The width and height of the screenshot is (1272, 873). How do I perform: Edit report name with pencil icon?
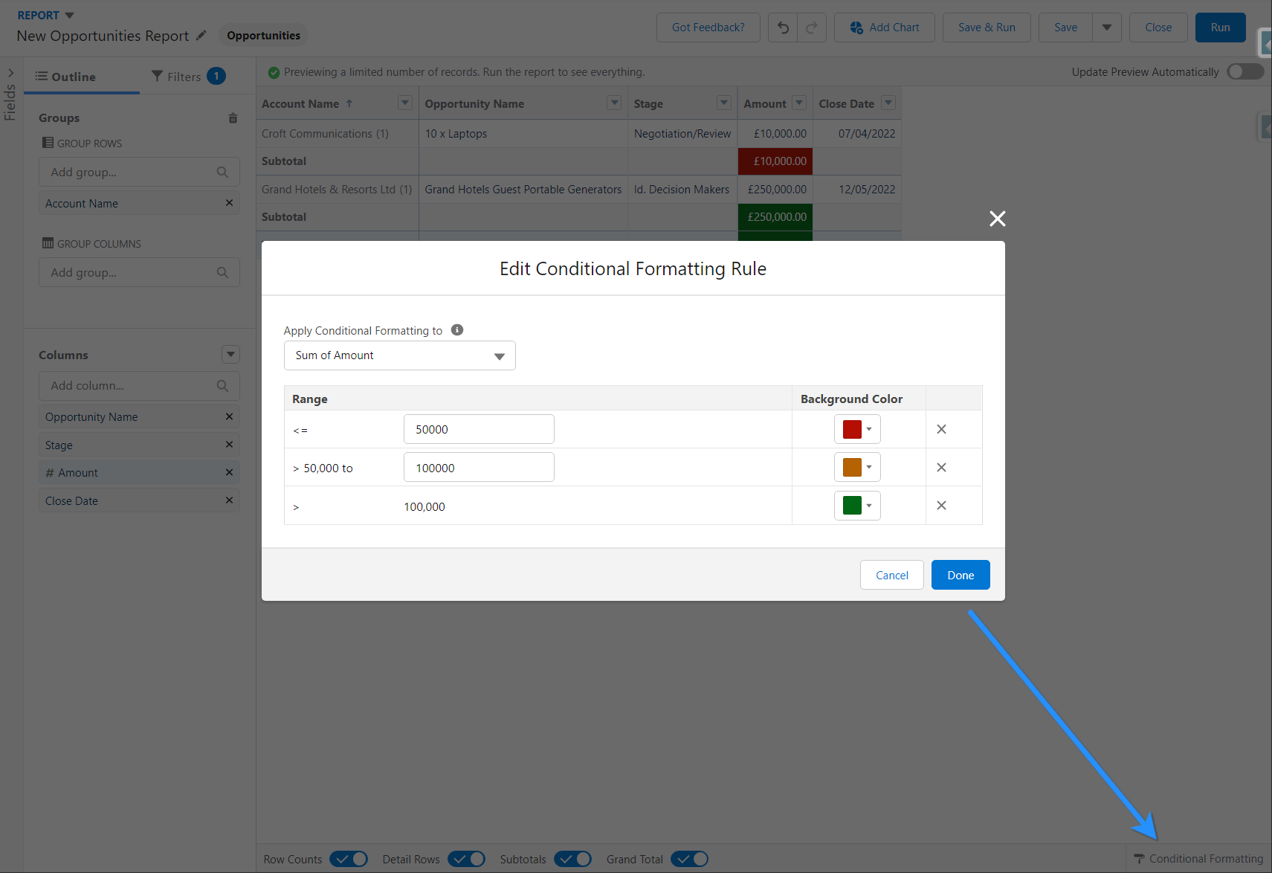click(x=201, y=36)
